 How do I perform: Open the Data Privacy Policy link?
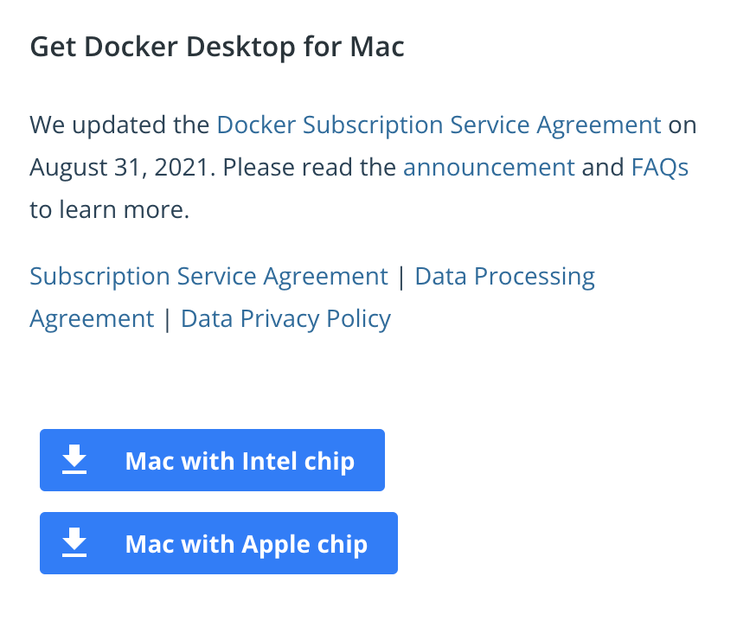285,319
